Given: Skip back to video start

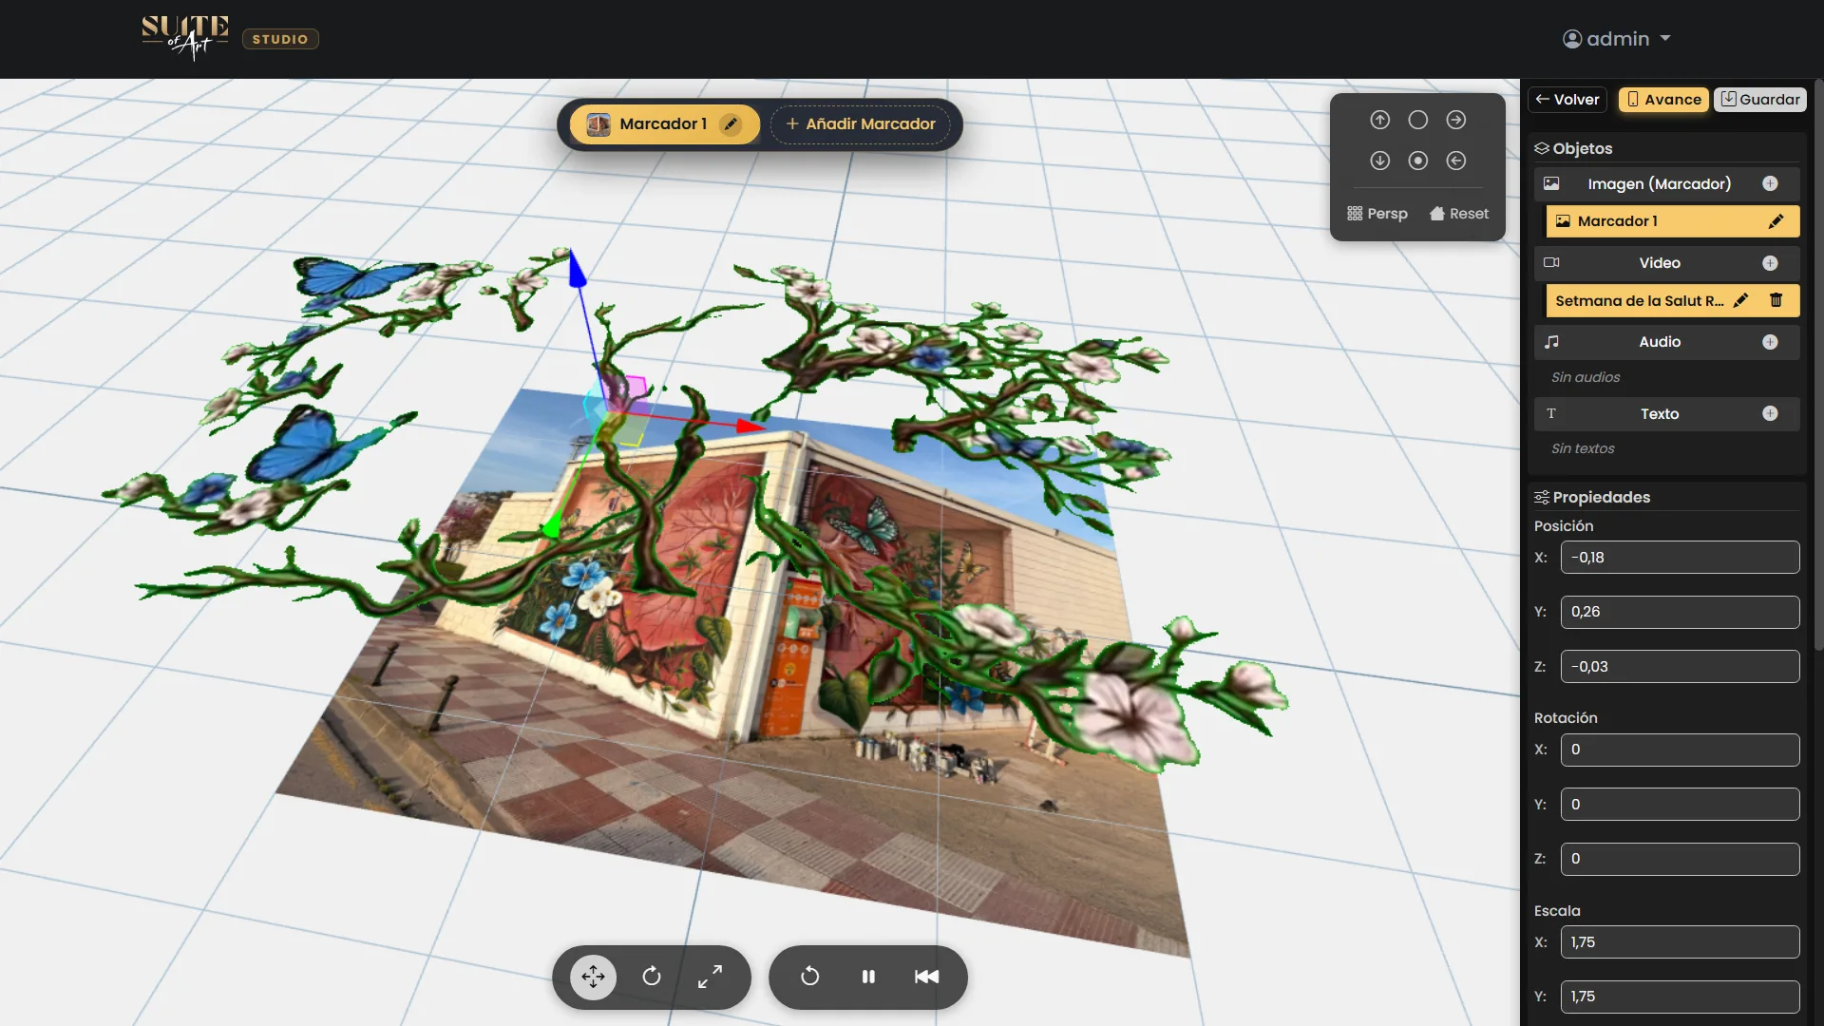Looking at the screenshot, I should point(926,977).
